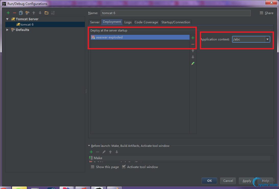Click the Application context /abc text field
The height and width of the screenshot is (189, 279).
[x=249, y=39]
